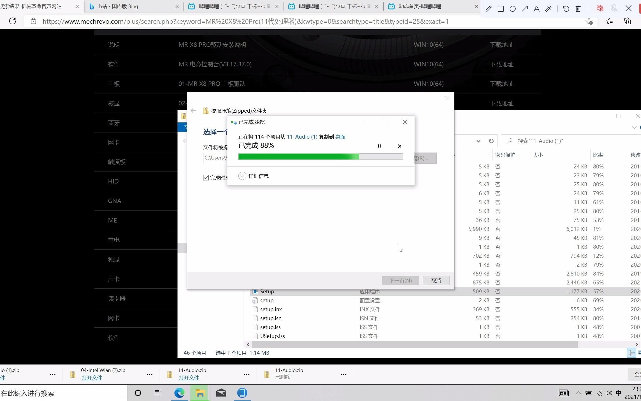Viewport: 641px width, 401px height.
Task: Open the browser collections icon
Action: pos(627,21)
